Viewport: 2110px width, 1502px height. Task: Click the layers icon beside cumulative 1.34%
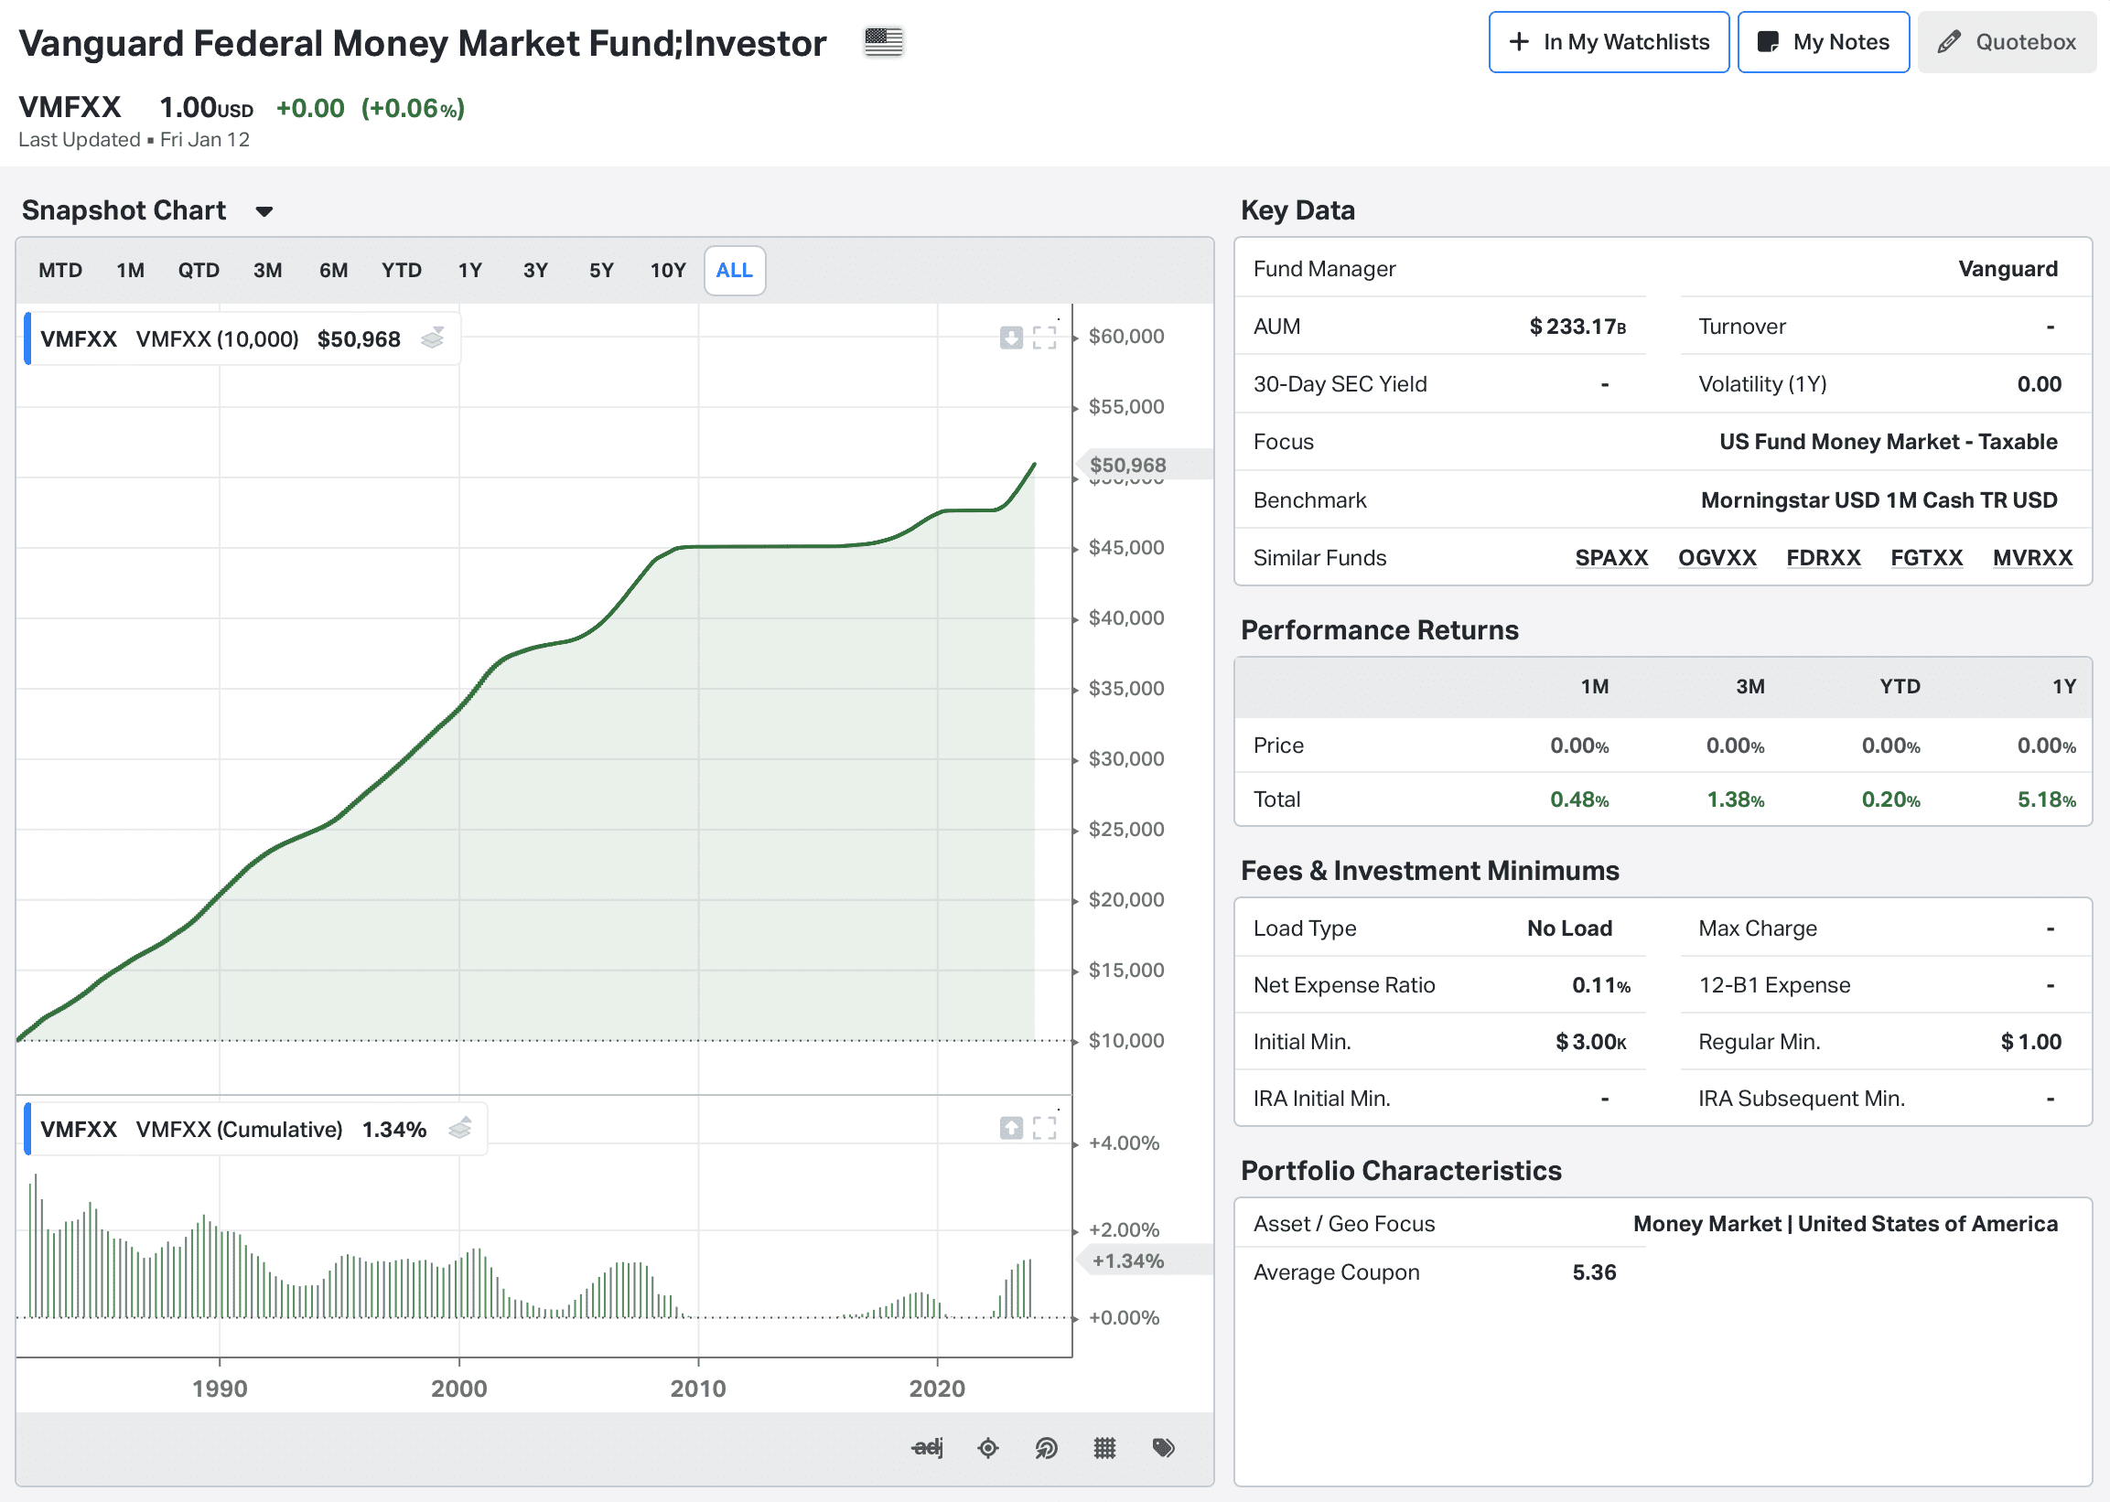click(x=459, y=1129)
